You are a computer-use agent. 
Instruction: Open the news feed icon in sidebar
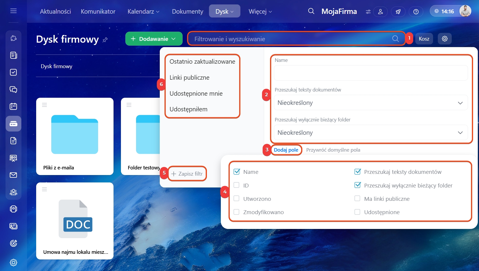13,55
